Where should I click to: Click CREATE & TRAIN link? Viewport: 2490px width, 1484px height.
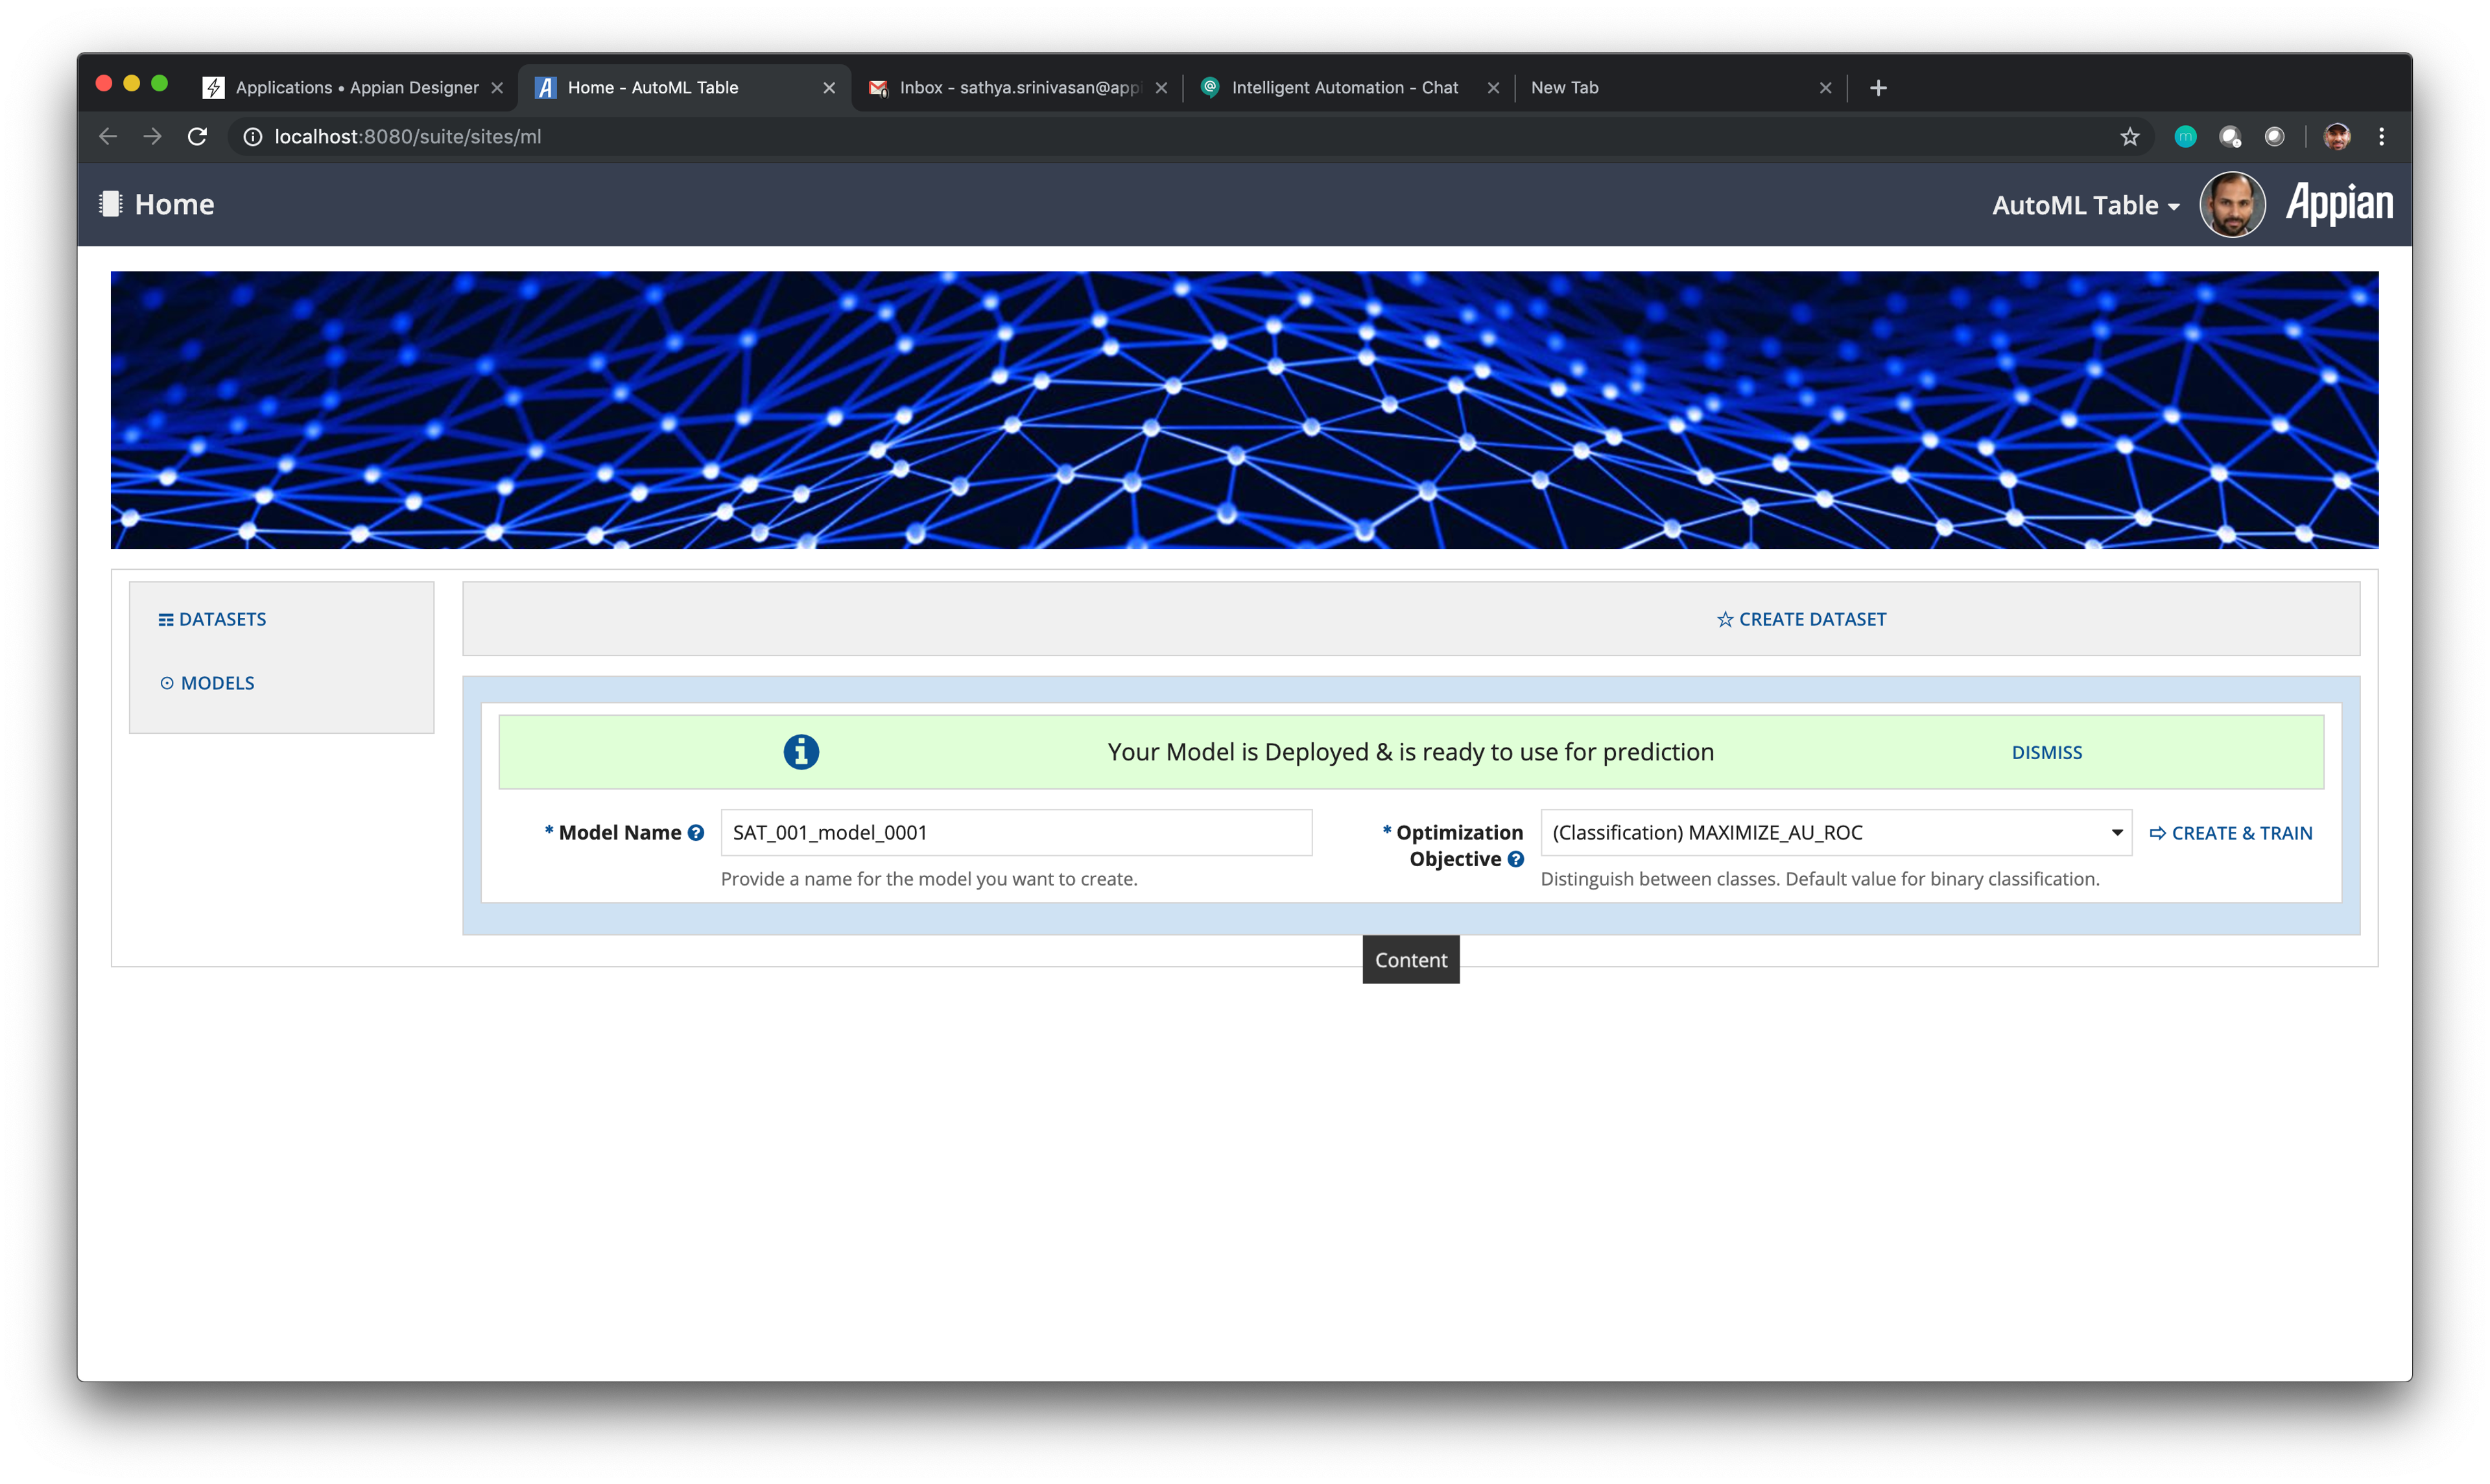(2231, 833)
